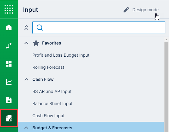Open the Analytics line chart icon
The width and height of the screenshot is (169, 132).
9,82
